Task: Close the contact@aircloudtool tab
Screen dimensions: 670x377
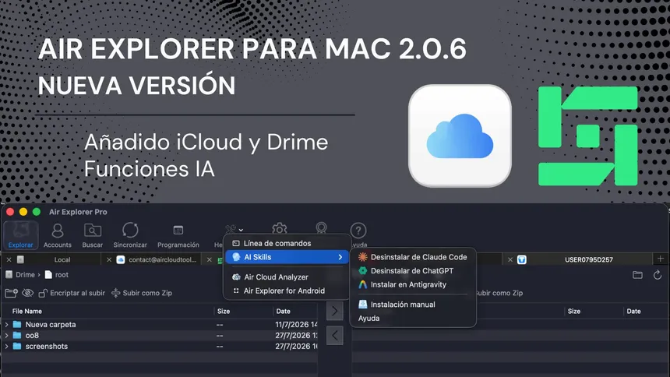Action: (x=109, y=259)
